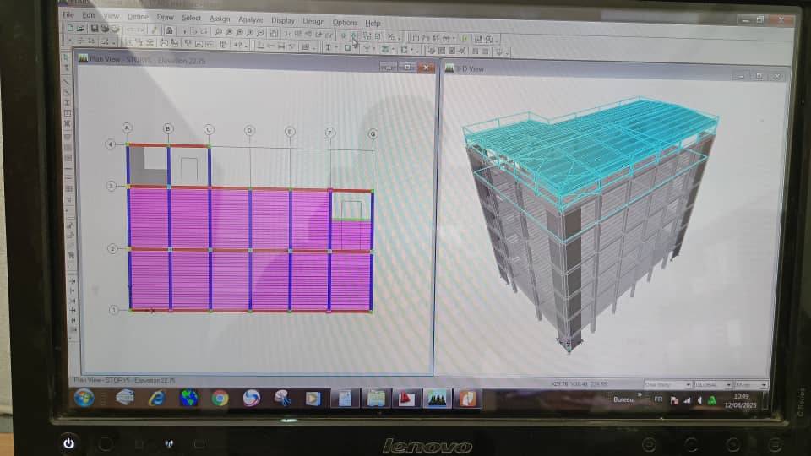This screenshot has height=456, width=811.
Task: Open the KN-m units dropdown
Action: [x=751, y=385]
